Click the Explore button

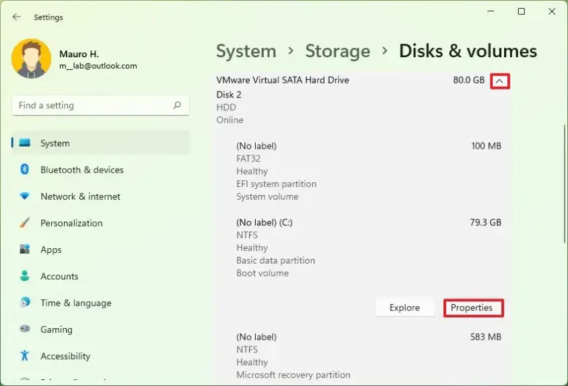pos(404,308)
